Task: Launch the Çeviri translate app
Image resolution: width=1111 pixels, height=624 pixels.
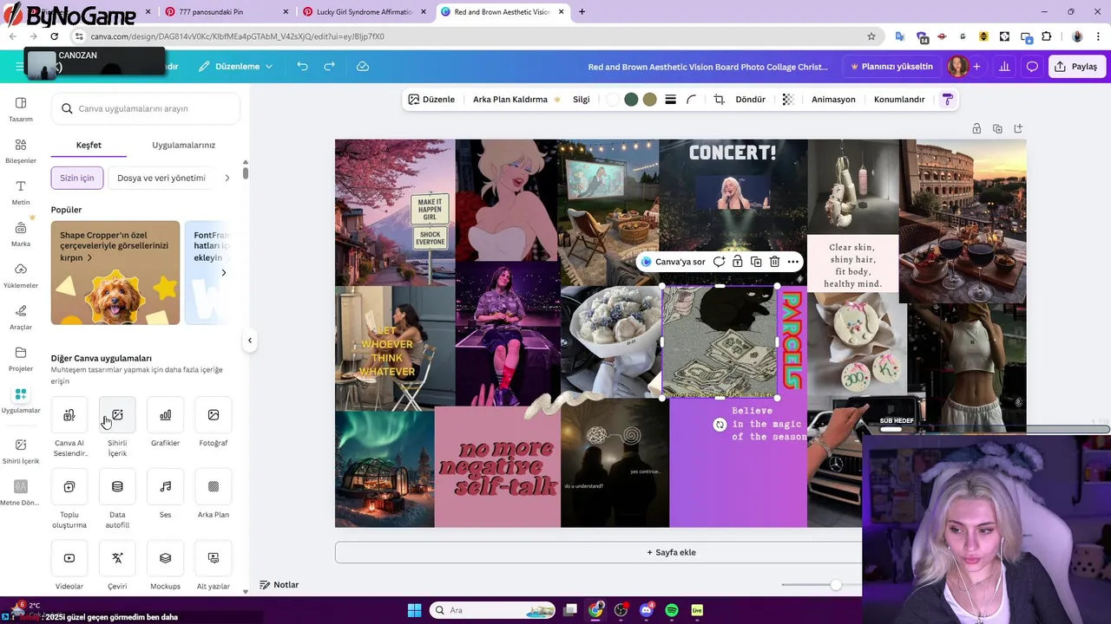Action: click(x=117, y=558)
